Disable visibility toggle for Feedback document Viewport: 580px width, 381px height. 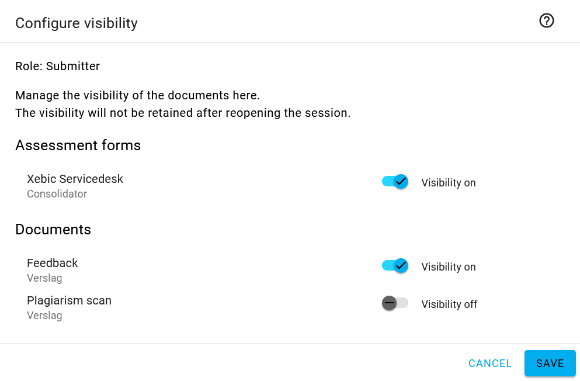[x=395, y=266]
